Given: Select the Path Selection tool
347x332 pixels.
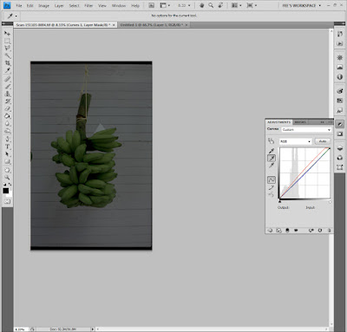Looking at the screenshot, I should point(7,154).
